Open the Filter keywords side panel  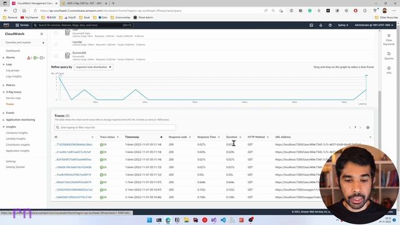[389, 40]
